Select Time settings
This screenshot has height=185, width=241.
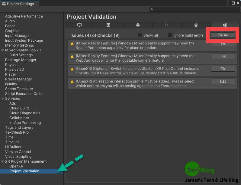pos(9,137)
